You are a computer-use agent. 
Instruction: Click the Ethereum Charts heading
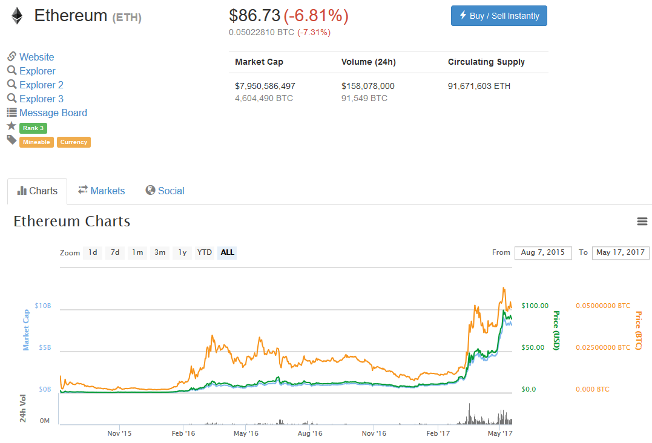click(72, 221)
